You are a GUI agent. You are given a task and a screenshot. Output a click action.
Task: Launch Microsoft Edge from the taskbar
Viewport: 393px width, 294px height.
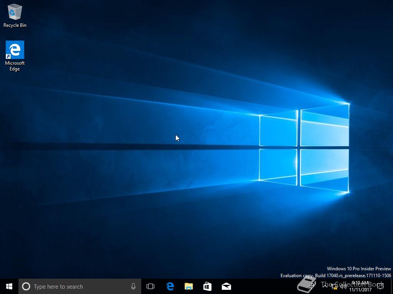point(170,286)
